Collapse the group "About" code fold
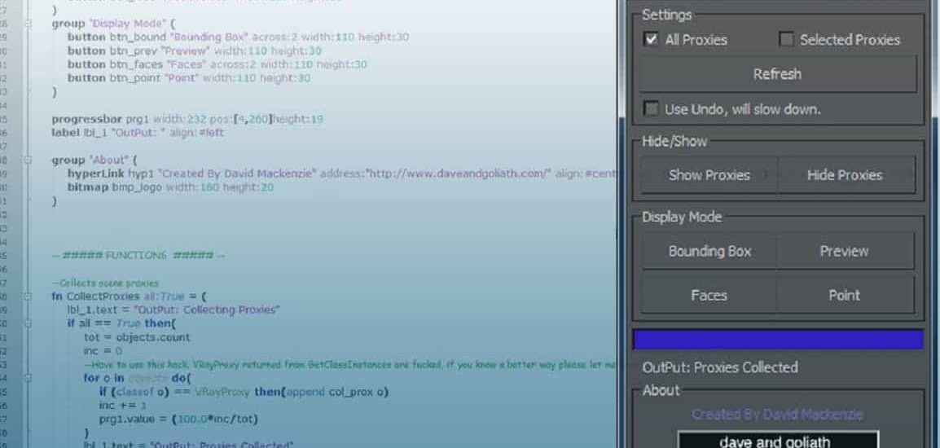Viewport: 940px width, 448px height. pos(30,160)
